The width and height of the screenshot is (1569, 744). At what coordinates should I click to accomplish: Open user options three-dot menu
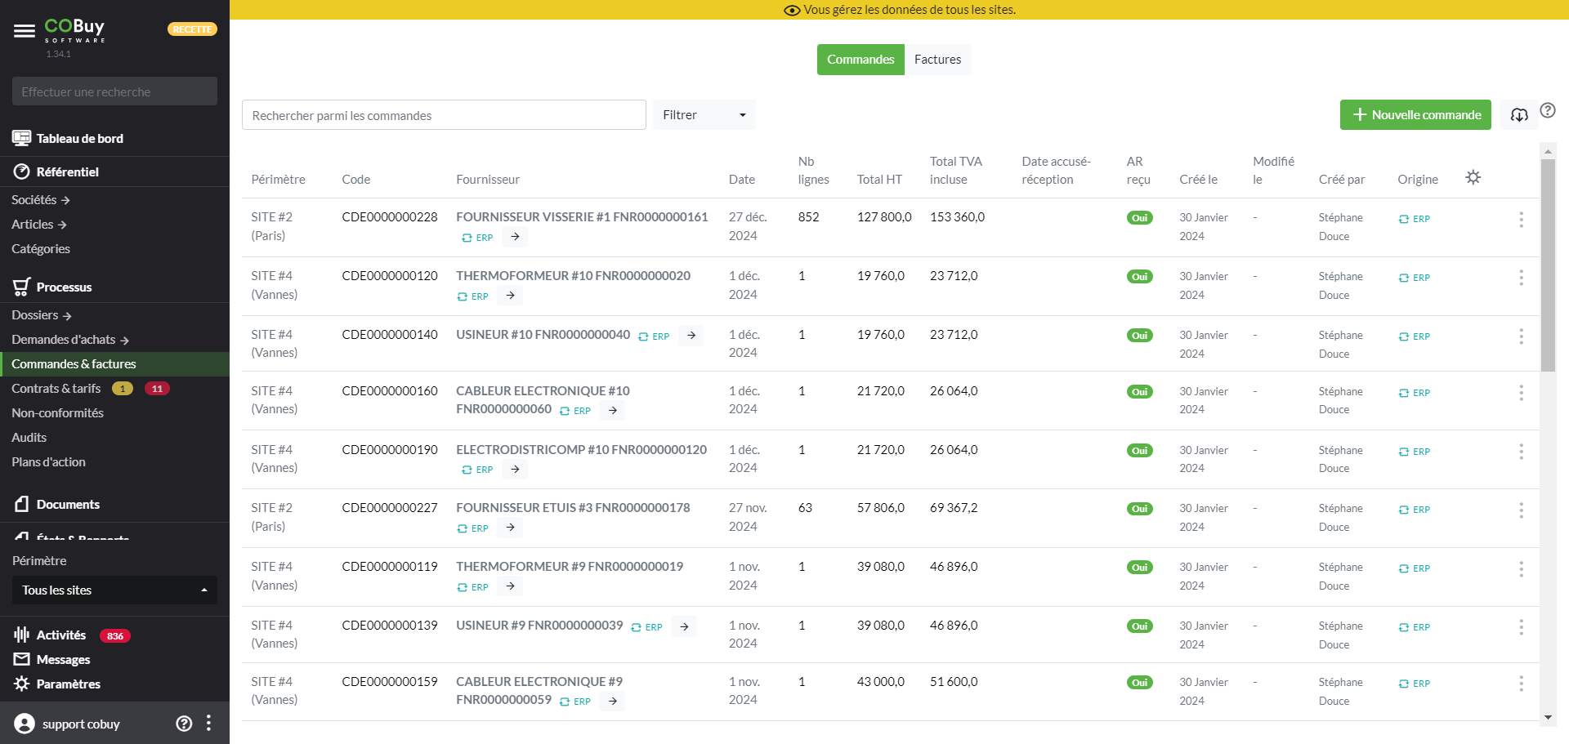(209, 724)
